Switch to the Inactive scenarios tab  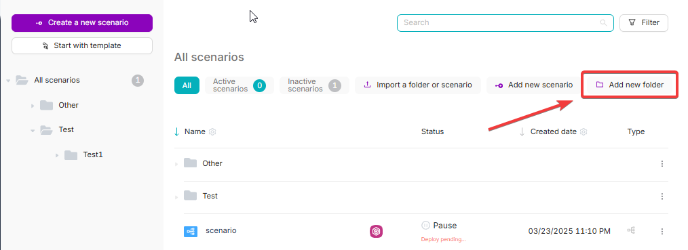point(314,85)
